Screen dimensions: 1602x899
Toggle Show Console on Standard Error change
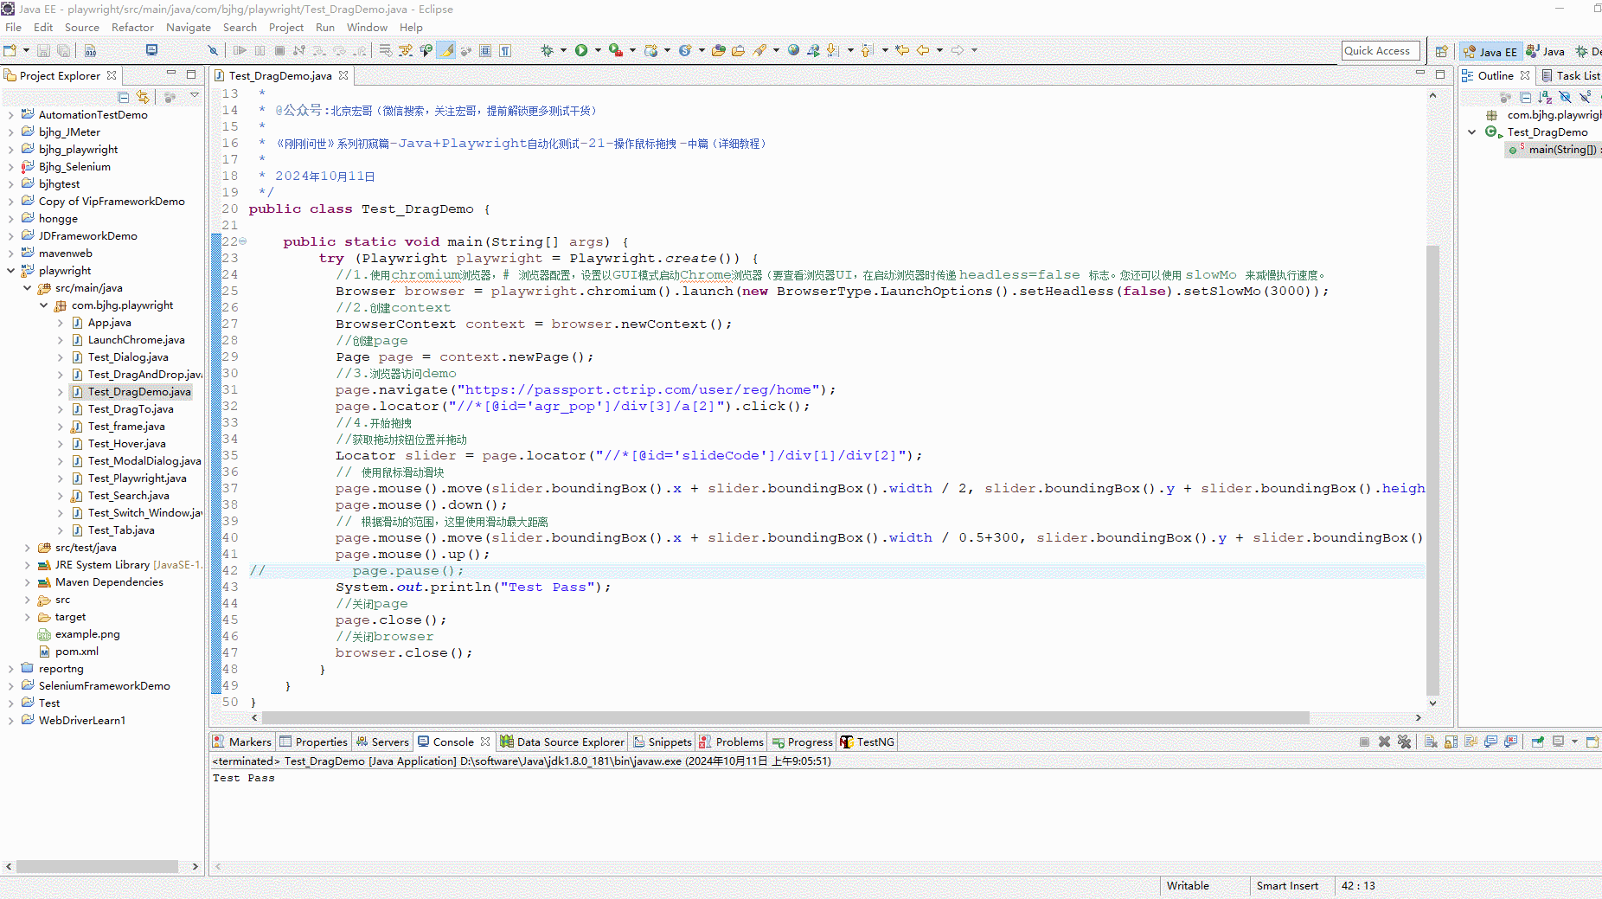coord(1510,742)
